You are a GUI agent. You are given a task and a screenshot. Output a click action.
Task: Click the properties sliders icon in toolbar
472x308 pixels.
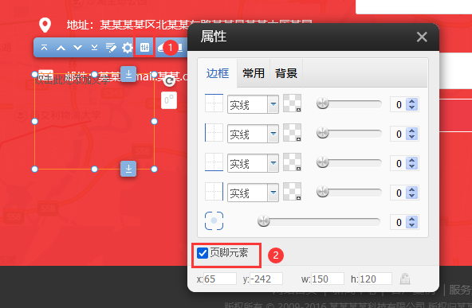click(144, 47)
